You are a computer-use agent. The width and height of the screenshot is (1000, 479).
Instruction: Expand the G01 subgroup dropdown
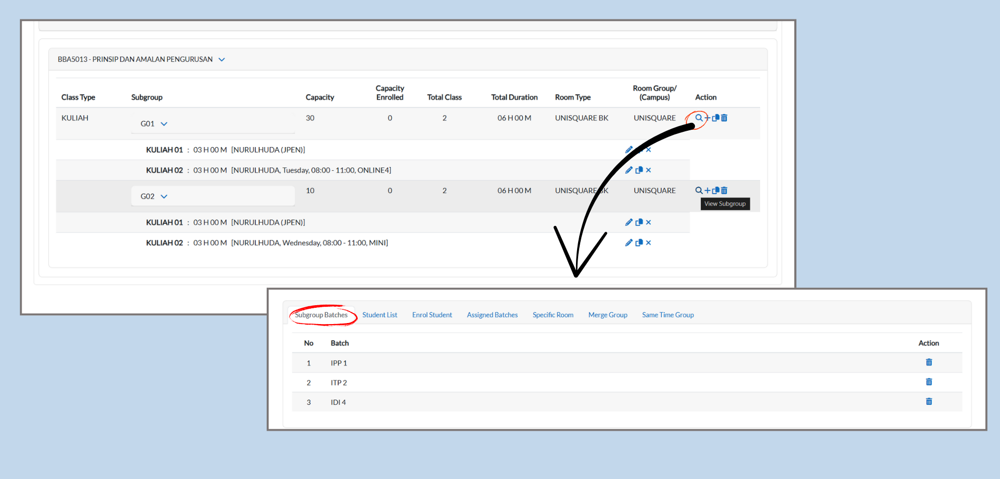164,124
